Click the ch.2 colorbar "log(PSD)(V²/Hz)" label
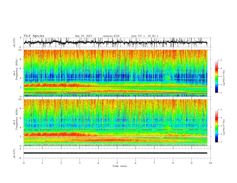 pos(224,128)
